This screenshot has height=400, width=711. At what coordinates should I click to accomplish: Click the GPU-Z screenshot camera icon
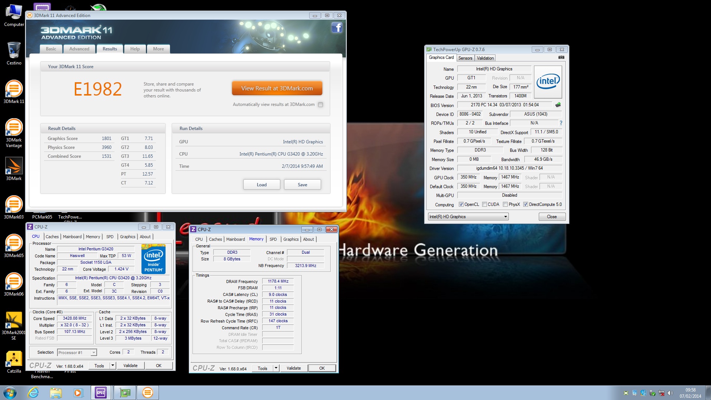(561, 57)
